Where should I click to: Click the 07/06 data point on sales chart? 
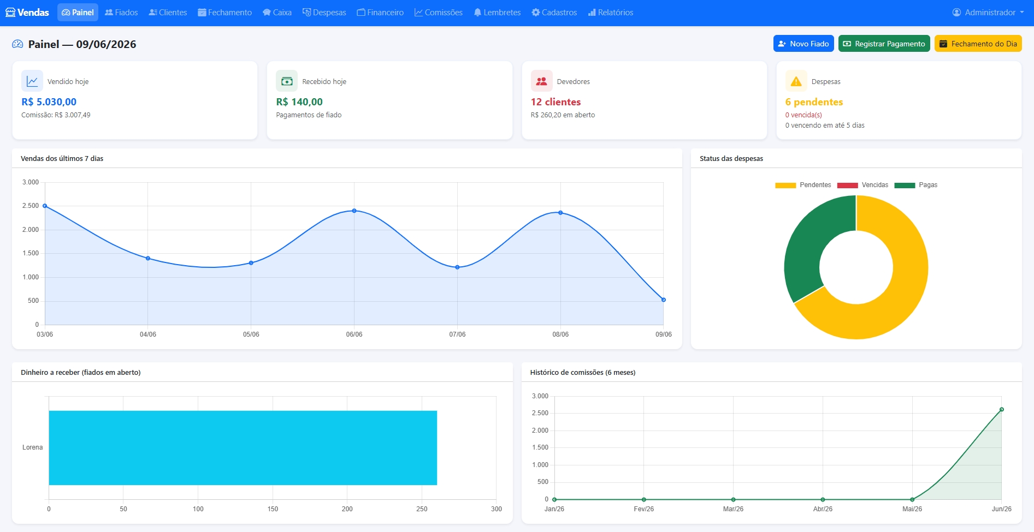click(x=457, y=267)
